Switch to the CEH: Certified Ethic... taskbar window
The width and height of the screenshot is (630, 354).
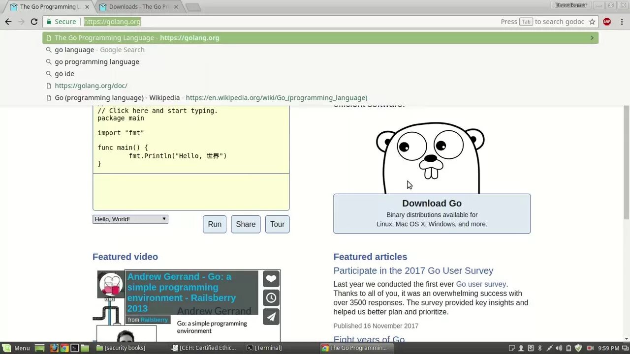[x=203, y=348]
